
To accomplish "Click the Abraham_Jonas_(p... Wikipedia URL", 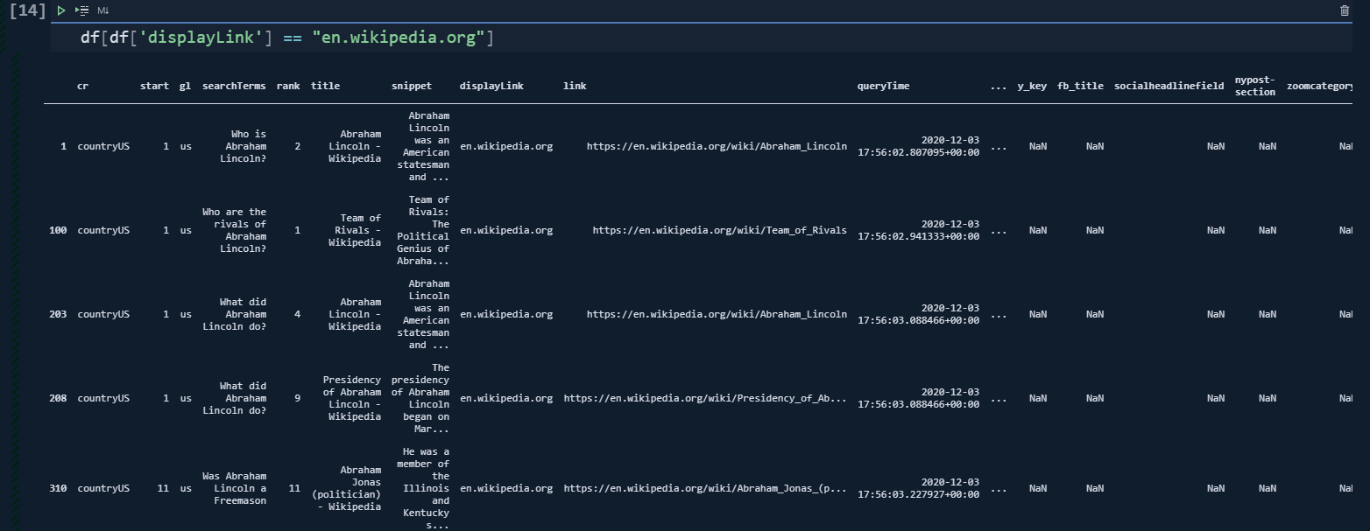I will 705,488.
